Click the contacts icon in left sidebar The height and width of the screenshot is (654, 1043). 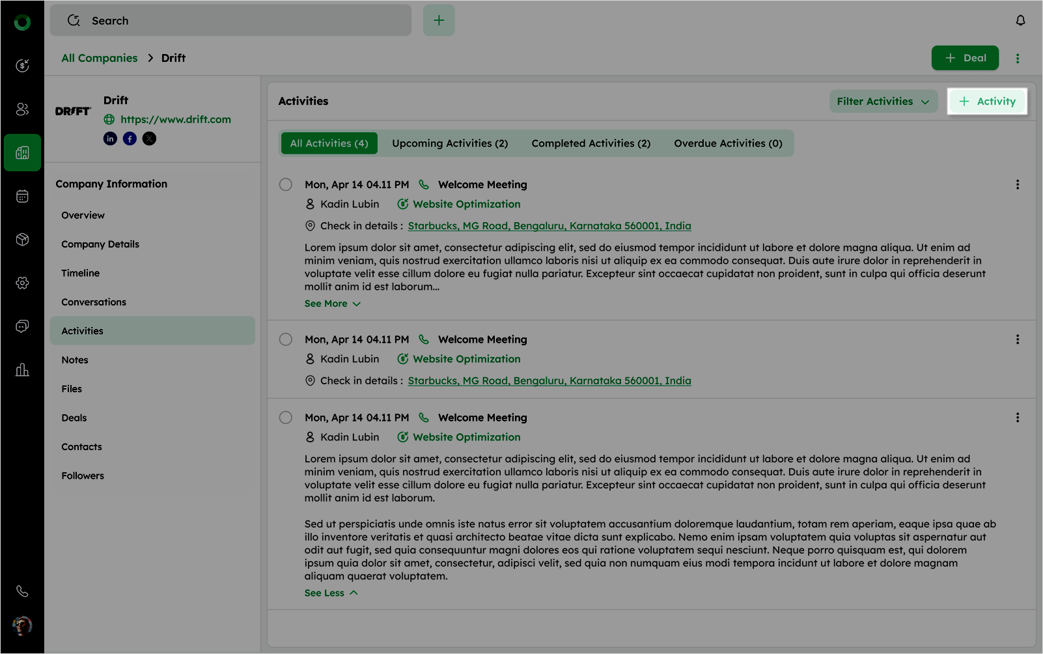click(22, 109)
